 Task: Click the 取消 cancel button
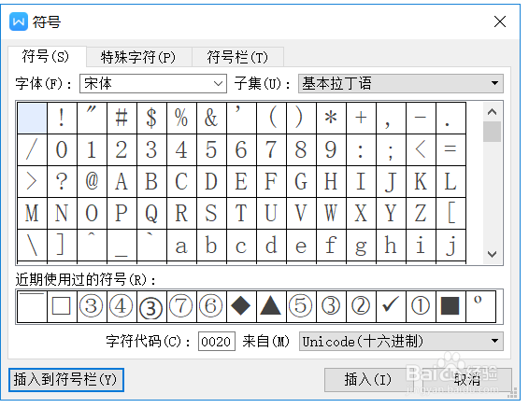coord(467,380)
